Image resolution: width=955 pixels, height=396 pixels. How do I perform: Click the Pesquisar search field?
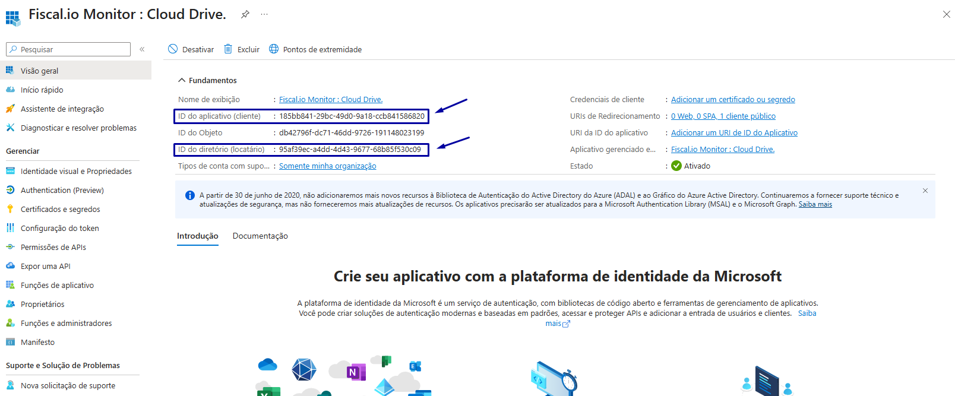(x=68, y=49)
